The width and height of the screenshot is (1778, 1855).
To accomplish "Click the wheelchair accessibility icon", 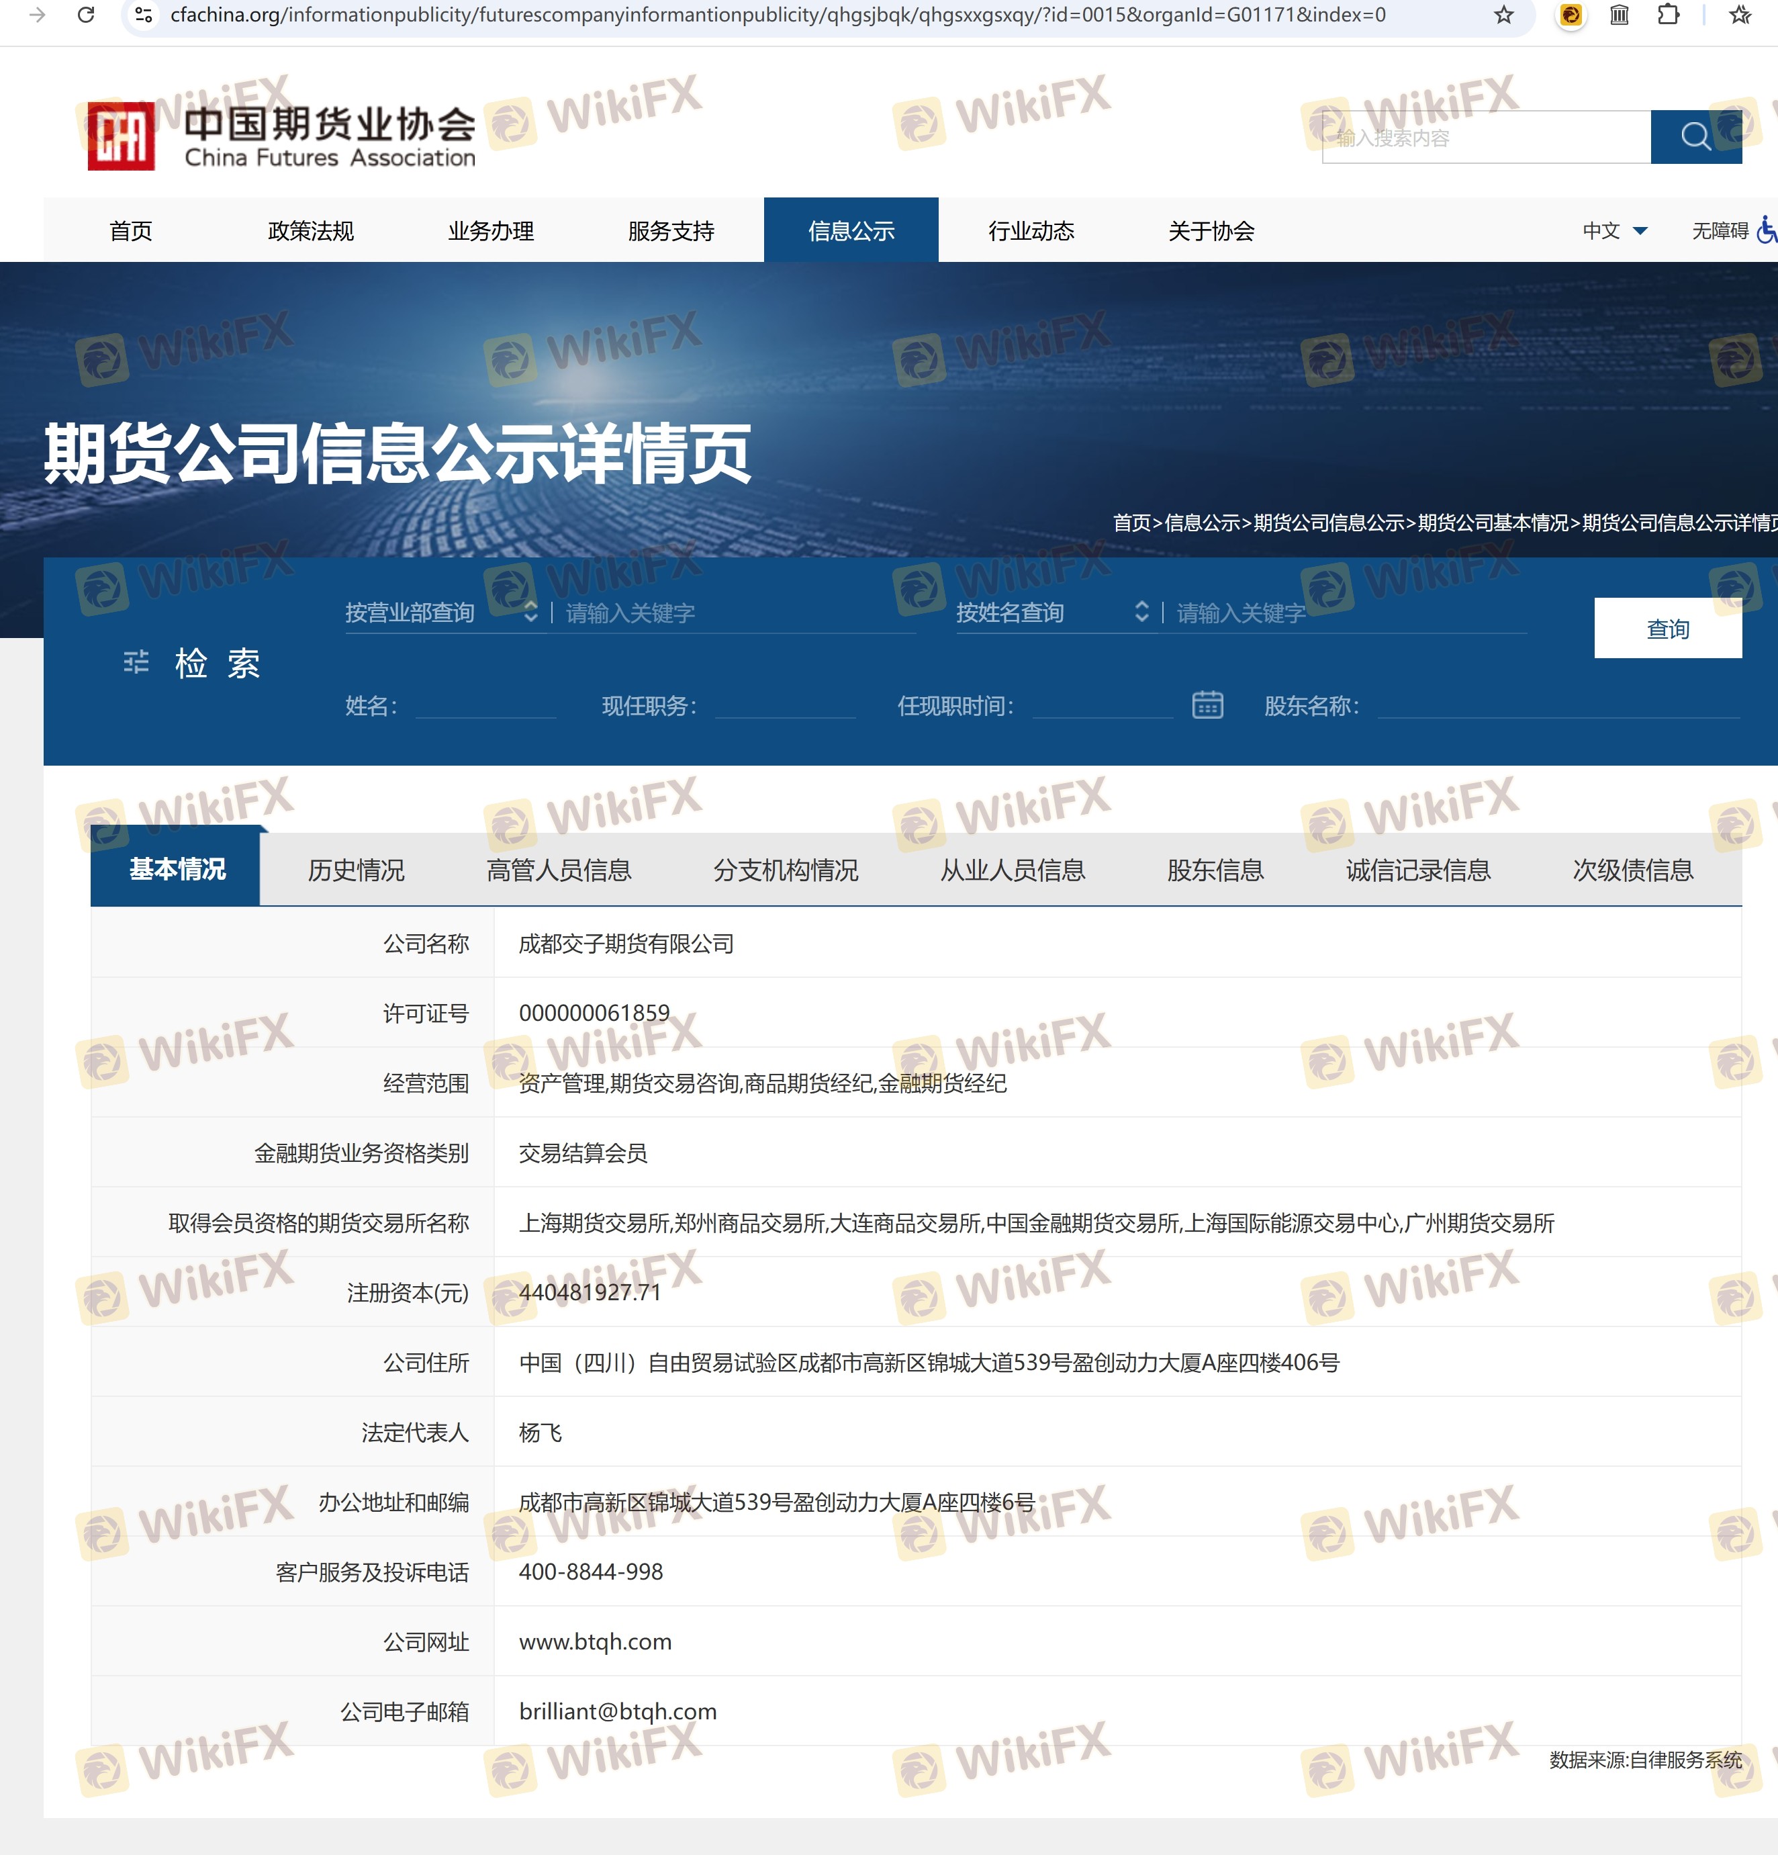I will 1766,230.
